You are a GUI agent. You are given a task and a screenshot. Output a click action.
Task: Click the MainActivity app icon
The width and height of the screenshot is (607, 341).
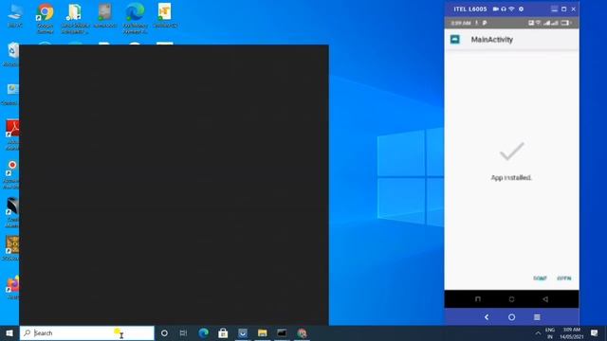tap(455, 40)
